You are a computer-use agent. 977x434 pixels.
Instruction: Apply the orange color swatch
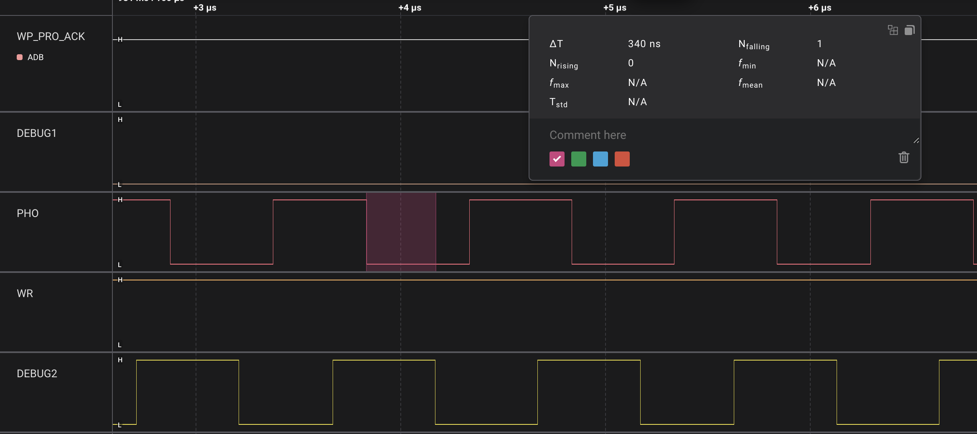tap(622, 159)
